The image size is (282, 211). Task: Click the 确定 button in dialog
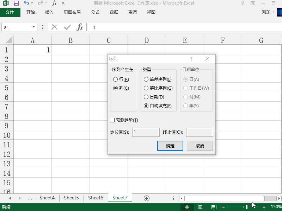tap(170, 146)
